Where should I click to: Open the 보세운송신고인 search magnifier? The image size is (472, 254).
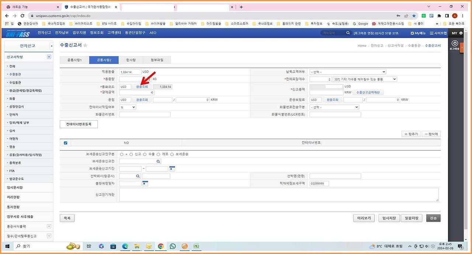click(x=158, y=161)
